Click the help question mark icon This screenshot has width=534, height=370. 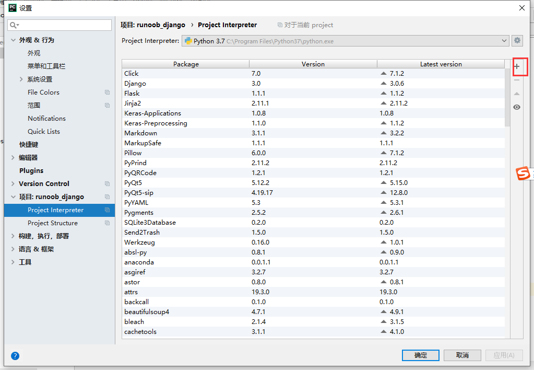tap(15, 356)
